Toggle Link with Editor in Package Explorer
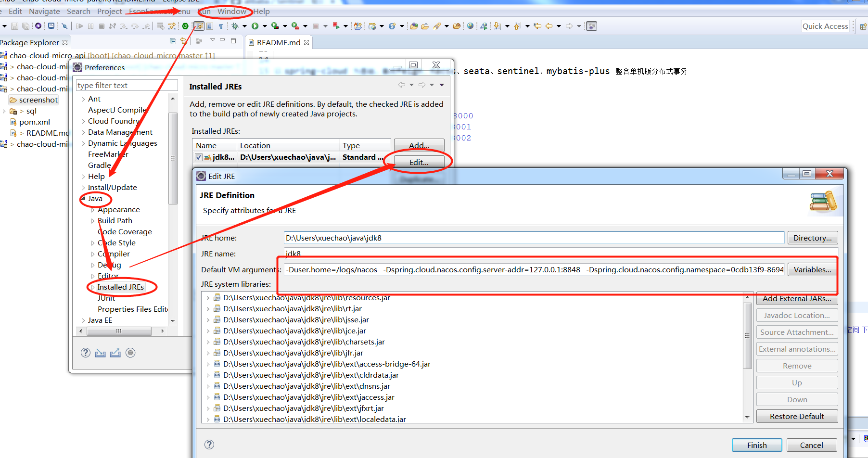Screen dimensions: 868x458 click(x=183, y=41)
